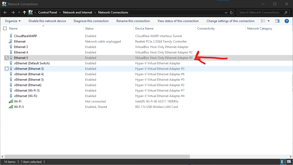Viewport: 293px width, 165px height.
Task: Click the Back navigation arrow
Action: pos(5,12)
